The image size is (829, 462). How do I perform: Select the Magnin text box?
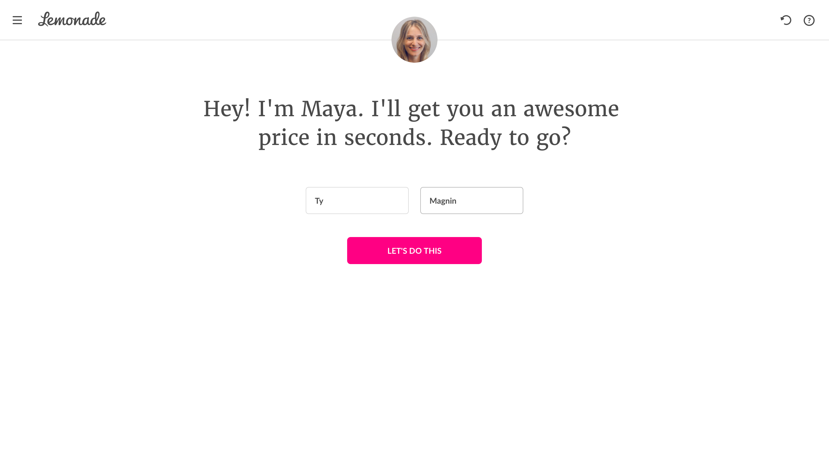pyautogui.click(x=471, y=201)
